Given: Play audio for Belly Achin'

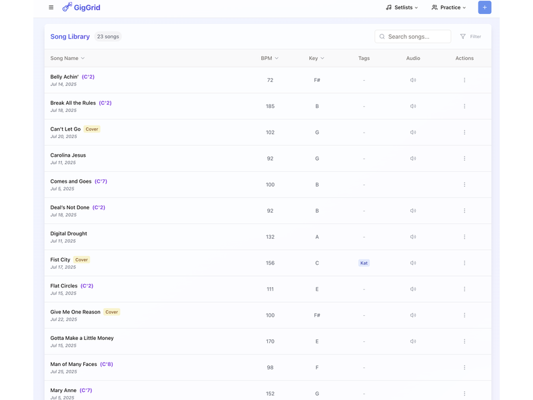Looking at the screenshot, I should click(x=413, y=80).
